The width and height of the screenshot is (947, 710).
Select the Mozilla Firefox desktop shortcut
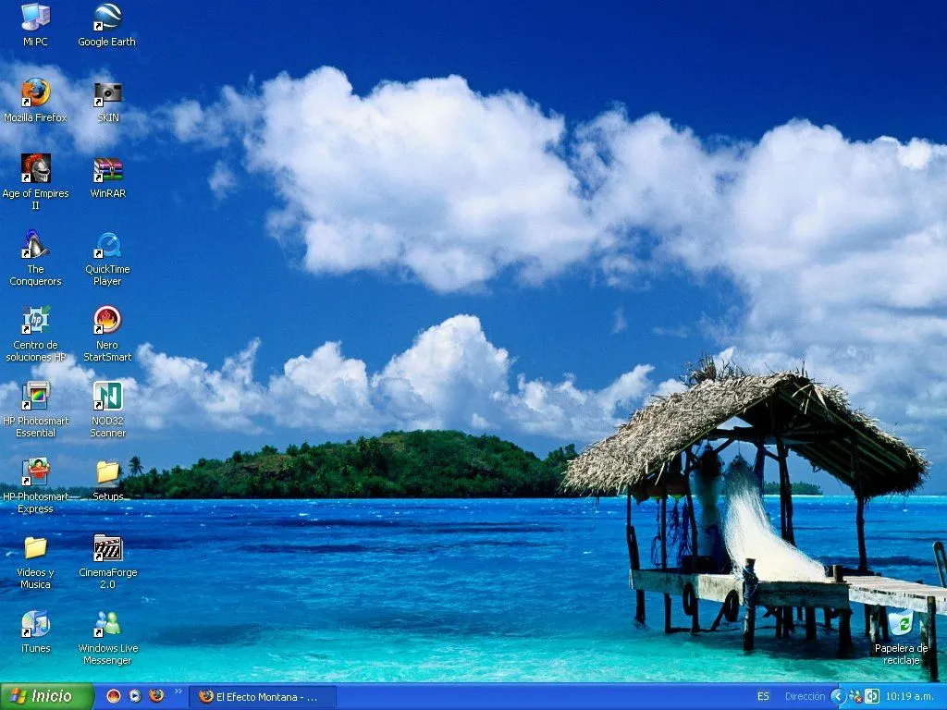tap(35, 92)
